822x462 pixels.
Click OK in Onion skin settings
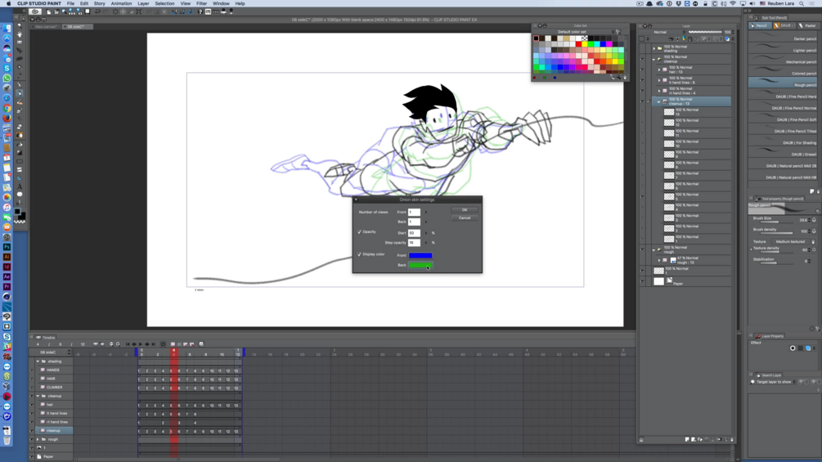pyautogui.click(x=465, y=209)
